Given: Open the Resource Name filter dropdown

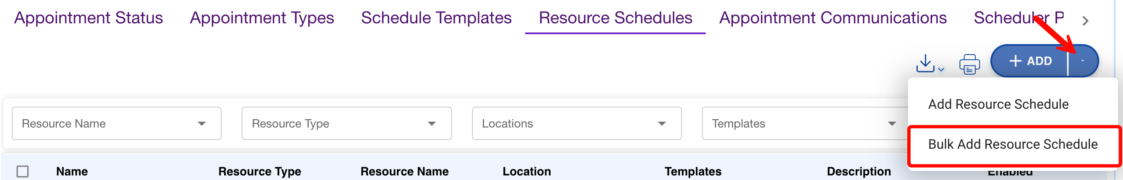Looking at the screenshot, I should (116, 123).
